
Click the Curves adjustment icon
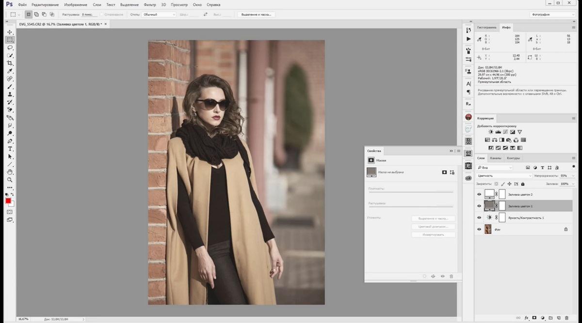(x=505, y=132)
